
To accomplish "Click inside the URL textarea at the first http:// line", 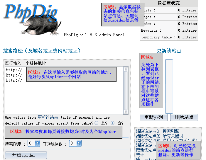I will pyautogui.click(x=14, y=70).
